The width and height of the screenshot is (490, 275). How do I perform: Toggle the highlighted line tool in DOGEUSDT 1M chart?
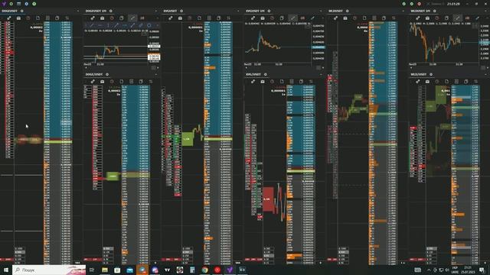132,18
